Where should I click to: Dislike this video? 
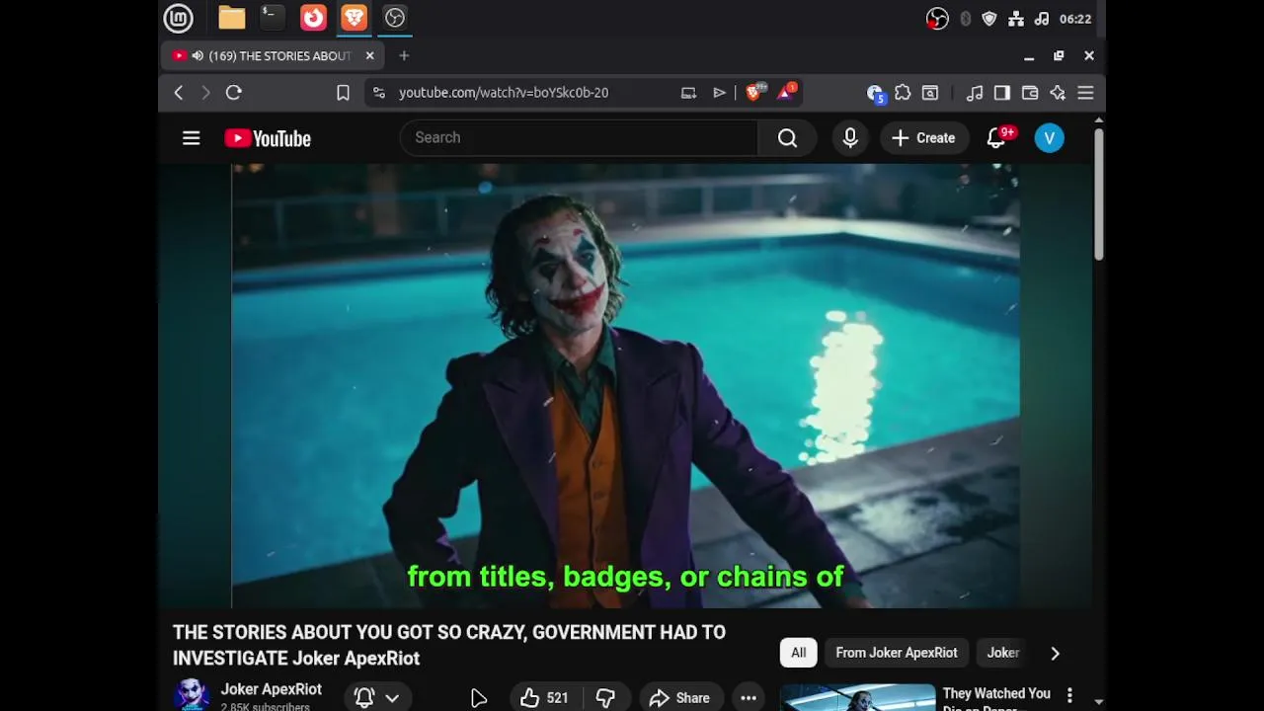pyautogui.click(x=605, y=698)
